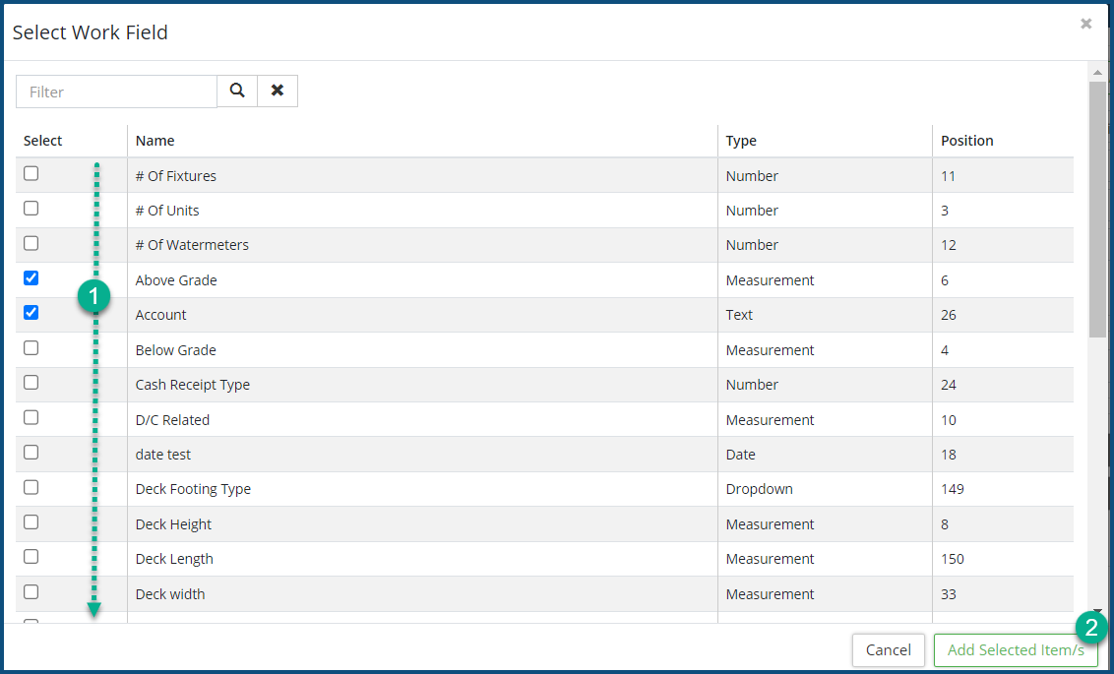Viewport: 1114px width, 674px height.
Task: Enable the date test checkbox
Action: [x=31, y=453]
